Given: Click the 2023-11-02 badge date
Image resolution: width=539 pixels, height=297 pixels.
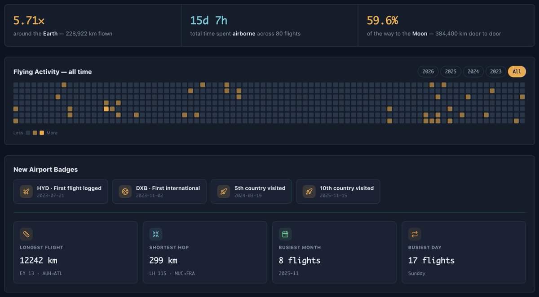Looking at the screenshot, I should tap(150, 196).
